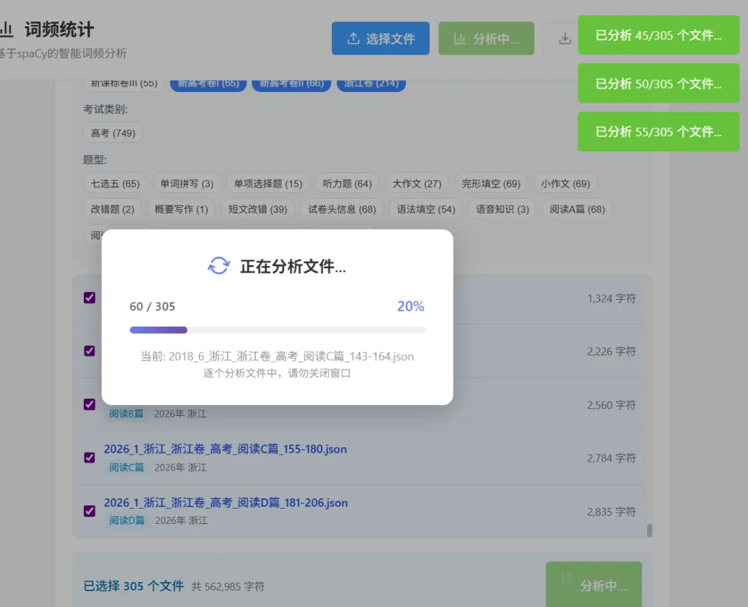748x607 pixels.
Task: Click the spinning refresh icon in the analysis dialog
Action: pyautogui.click(x=218, y=266)
